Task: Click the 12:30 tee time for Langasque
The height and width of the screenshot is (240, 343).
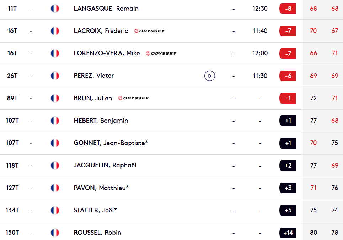Action: [x=260, y=9]
